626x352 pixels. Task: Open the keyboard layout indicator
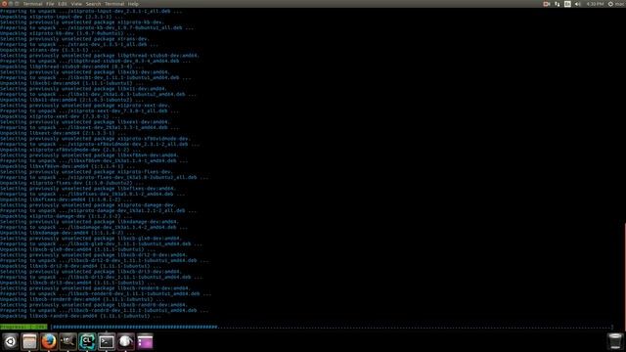click(567, 4)
